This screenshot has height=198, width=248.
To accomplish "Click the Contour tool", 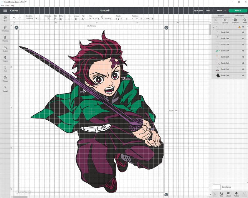I will [x=245, y=194].
